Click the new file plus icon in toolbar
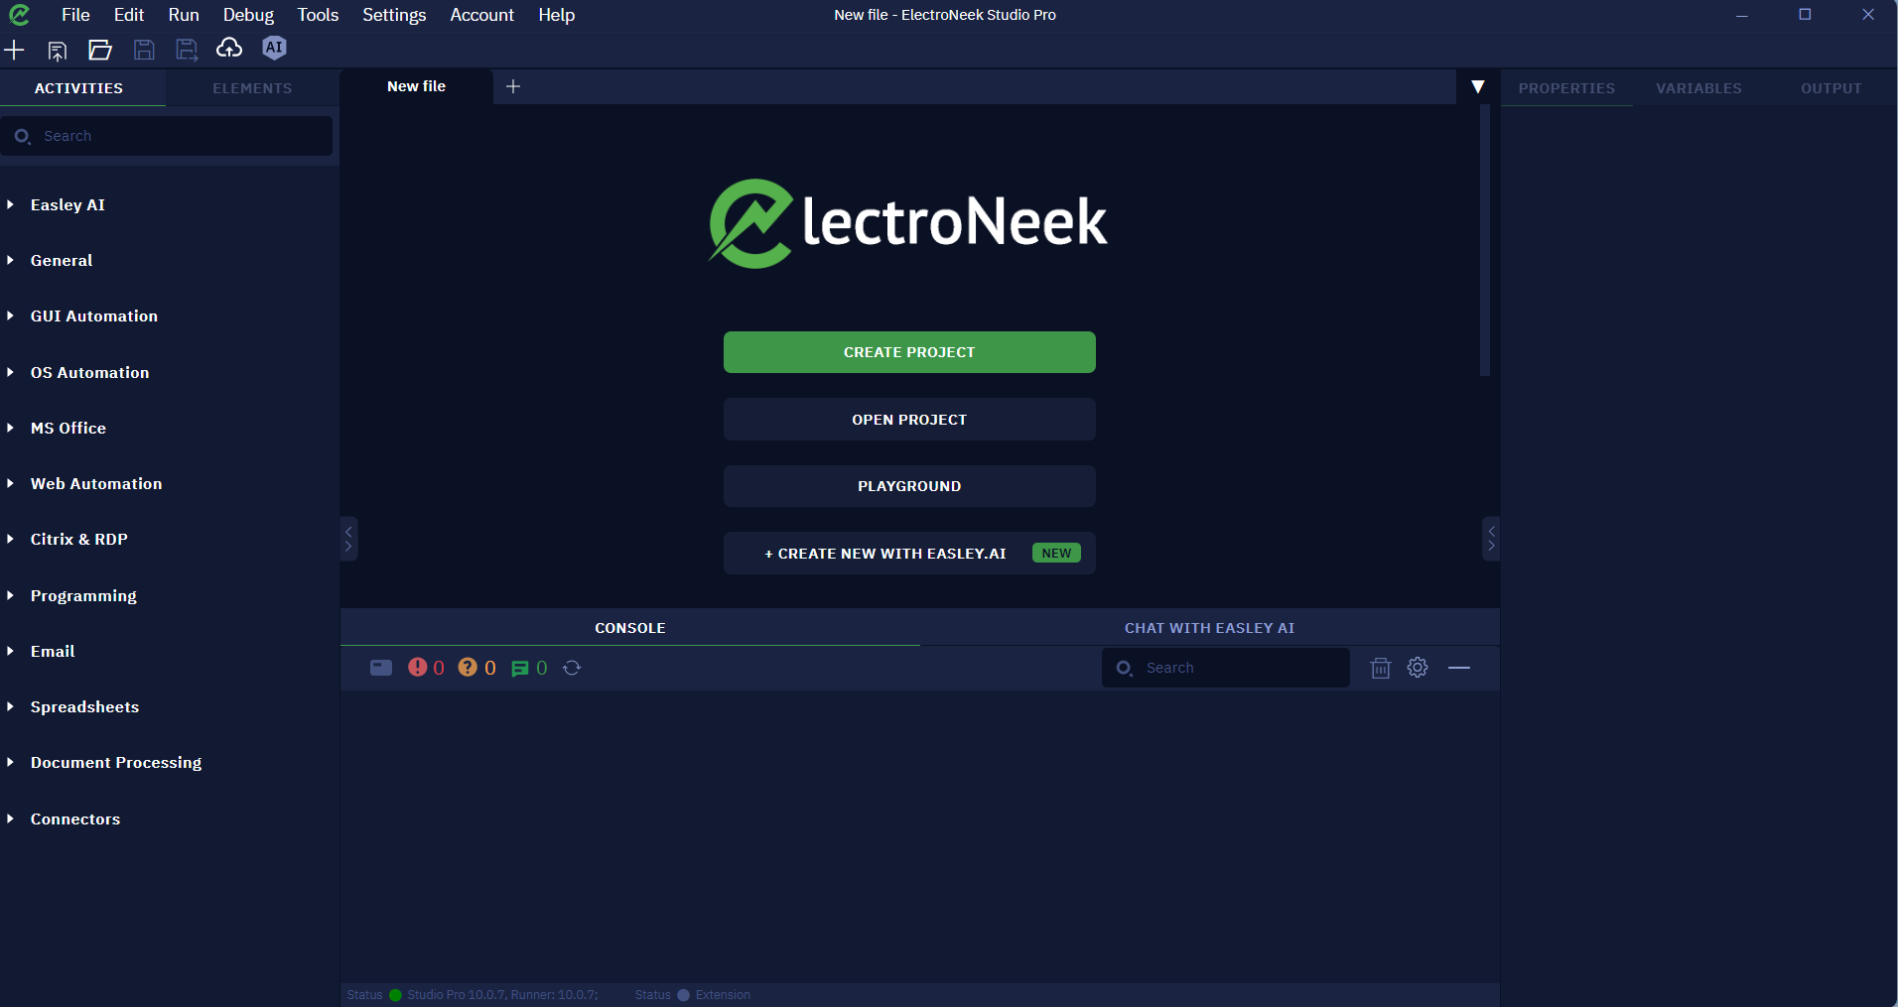Image resolution: width=1898 pixels, height=1007 pixels. click(x=14, y=49)
